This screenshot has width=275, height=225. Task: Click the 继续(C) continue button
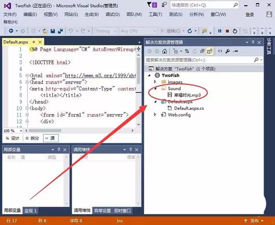170,31
